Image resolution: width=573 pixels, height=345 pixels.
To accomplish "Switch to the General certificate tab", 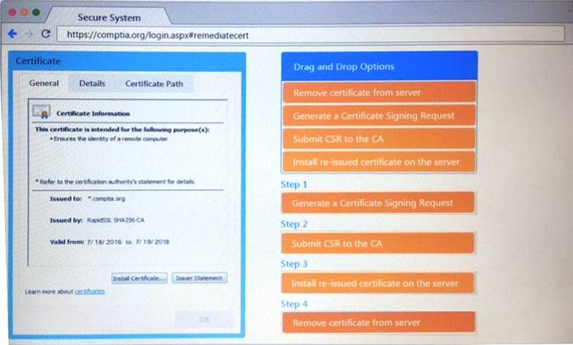I will pos(44,83).
